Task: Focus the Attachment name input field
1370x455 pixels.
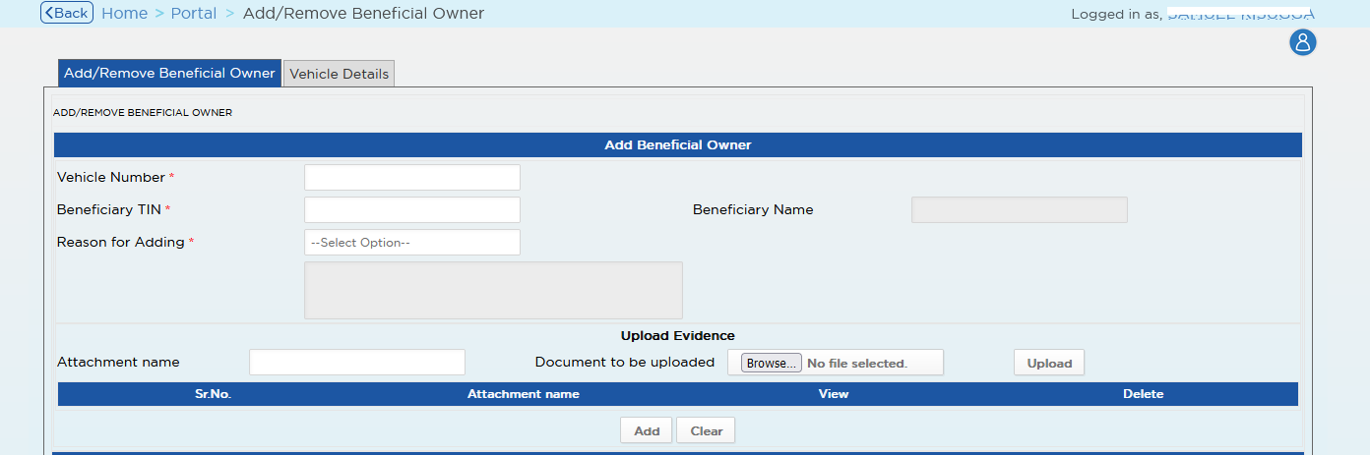Action: [x=357, y=362]
